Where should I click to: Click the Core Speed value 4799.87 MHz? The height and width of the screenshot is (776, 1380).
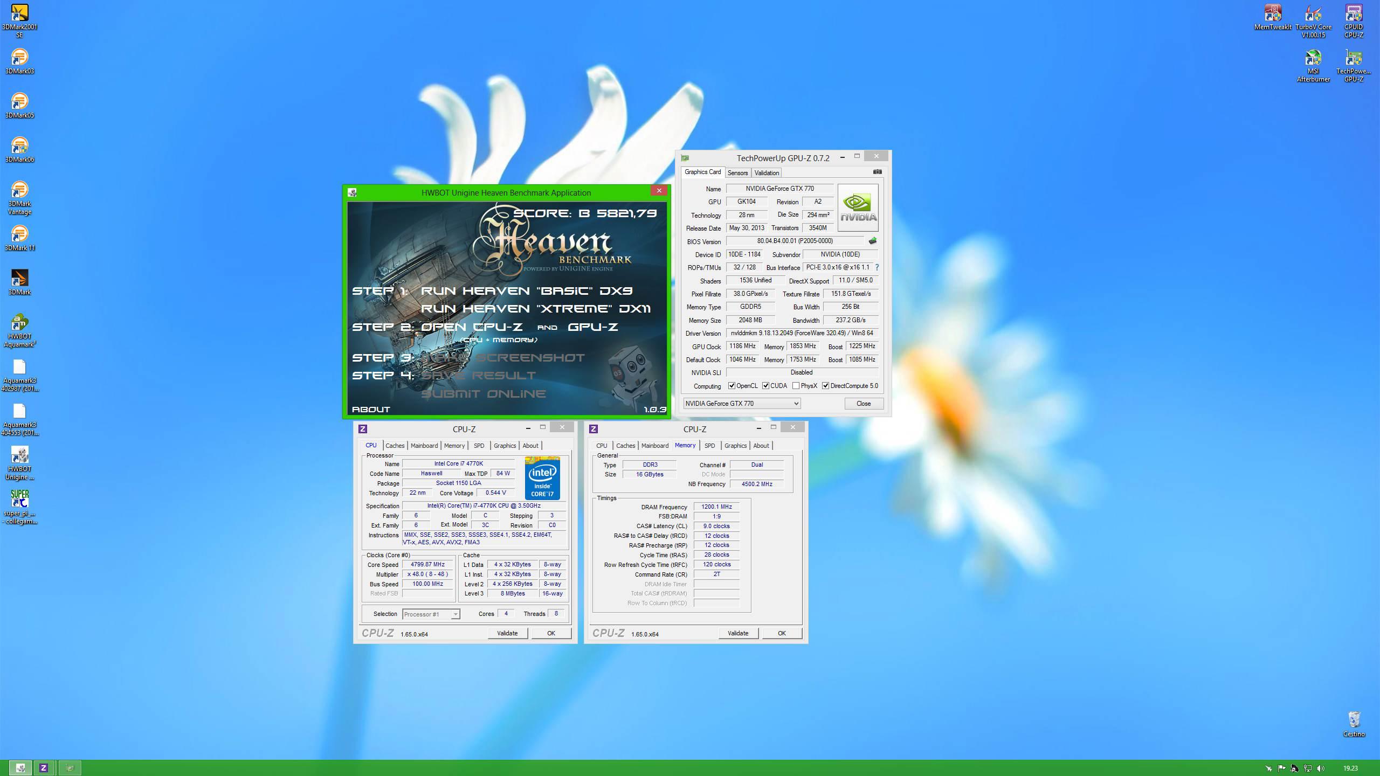point(427,564)
